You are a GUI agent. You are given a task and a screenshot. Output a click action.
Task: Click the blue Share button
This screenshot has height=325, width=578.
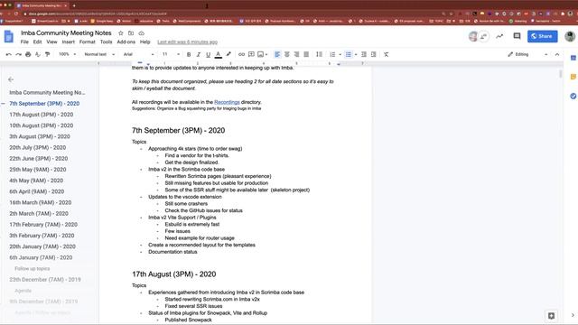click(x=542, y=36)
